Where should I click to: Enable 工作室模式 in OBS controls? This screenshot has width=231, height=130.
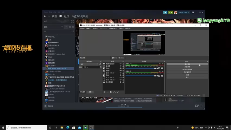click(187, 72)
